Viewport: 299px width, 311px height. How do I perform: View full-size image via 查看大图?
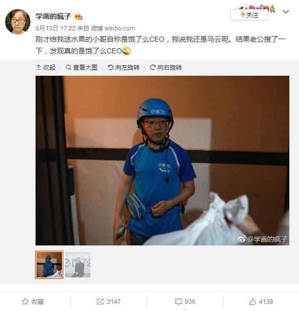(x=81, y=68)
